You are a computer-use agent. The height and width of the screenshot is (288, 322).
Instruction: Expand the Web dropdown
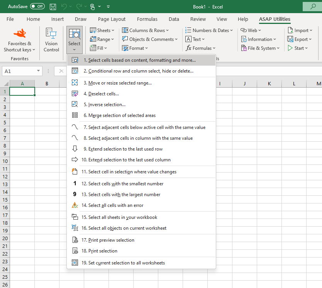259,30
